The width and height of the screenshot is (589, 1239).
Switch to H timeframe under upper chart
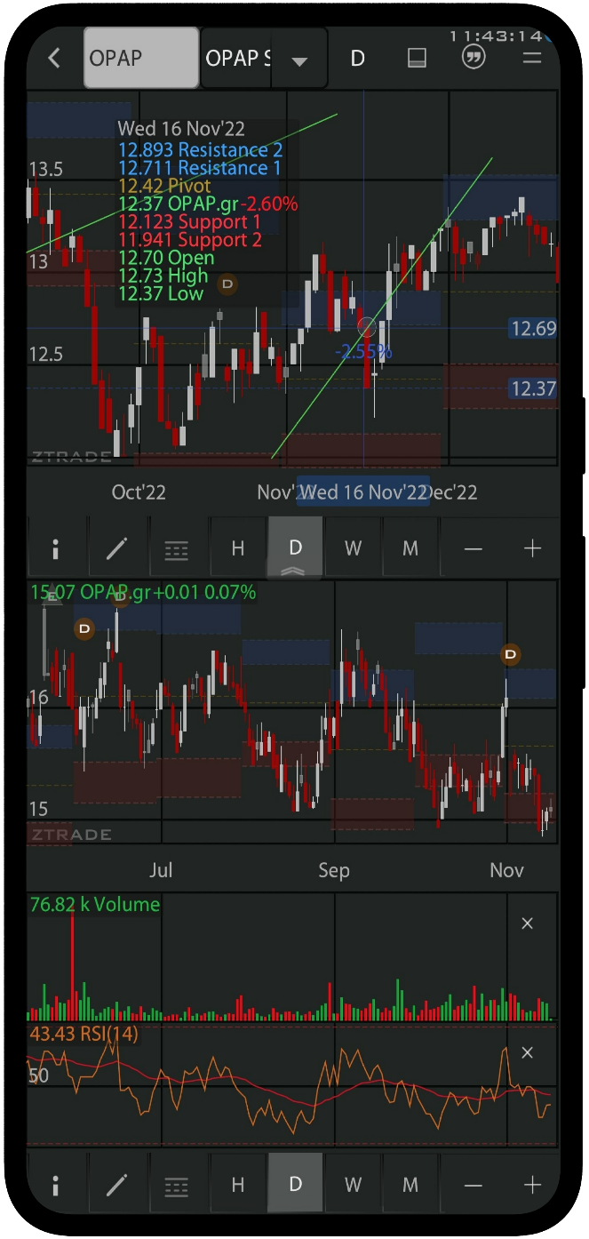(x=237, y=549)
